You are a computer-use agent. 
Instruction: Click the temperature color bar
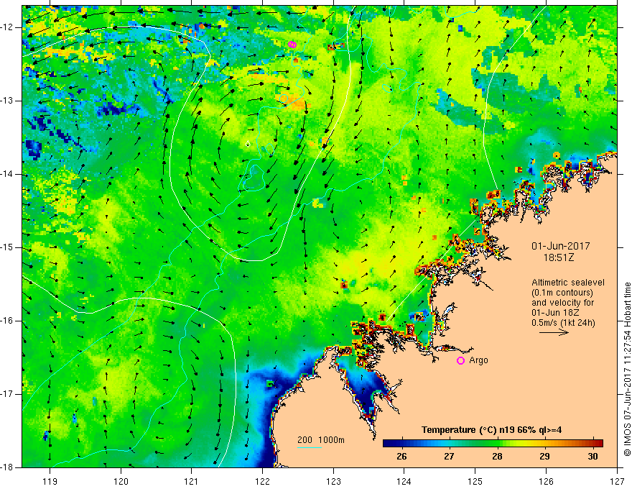pos(493,444)
